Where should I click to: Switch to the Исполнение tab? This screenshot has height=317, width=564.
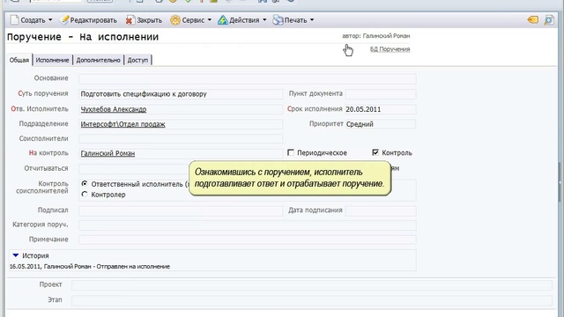[x=52, y=60]
